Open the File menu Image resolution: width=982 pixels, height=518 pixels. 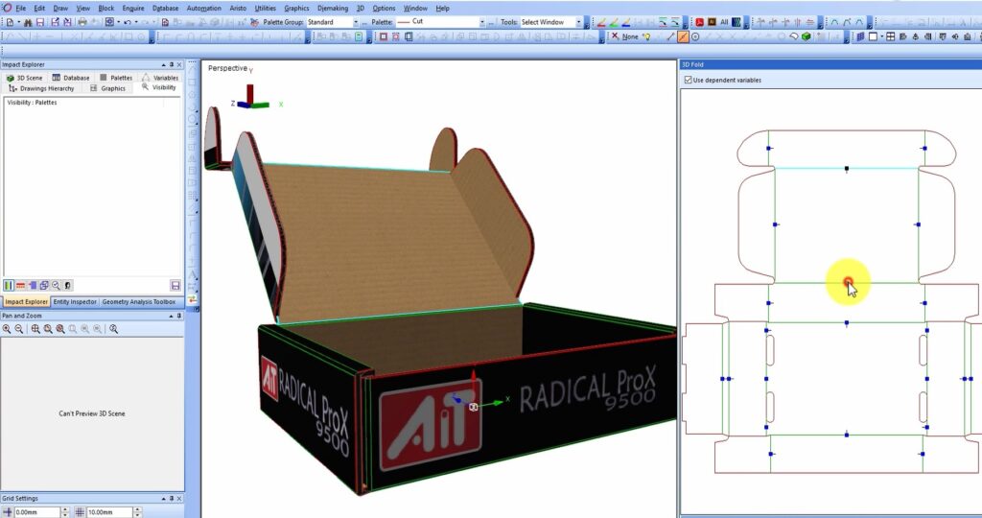coord(21,8)
